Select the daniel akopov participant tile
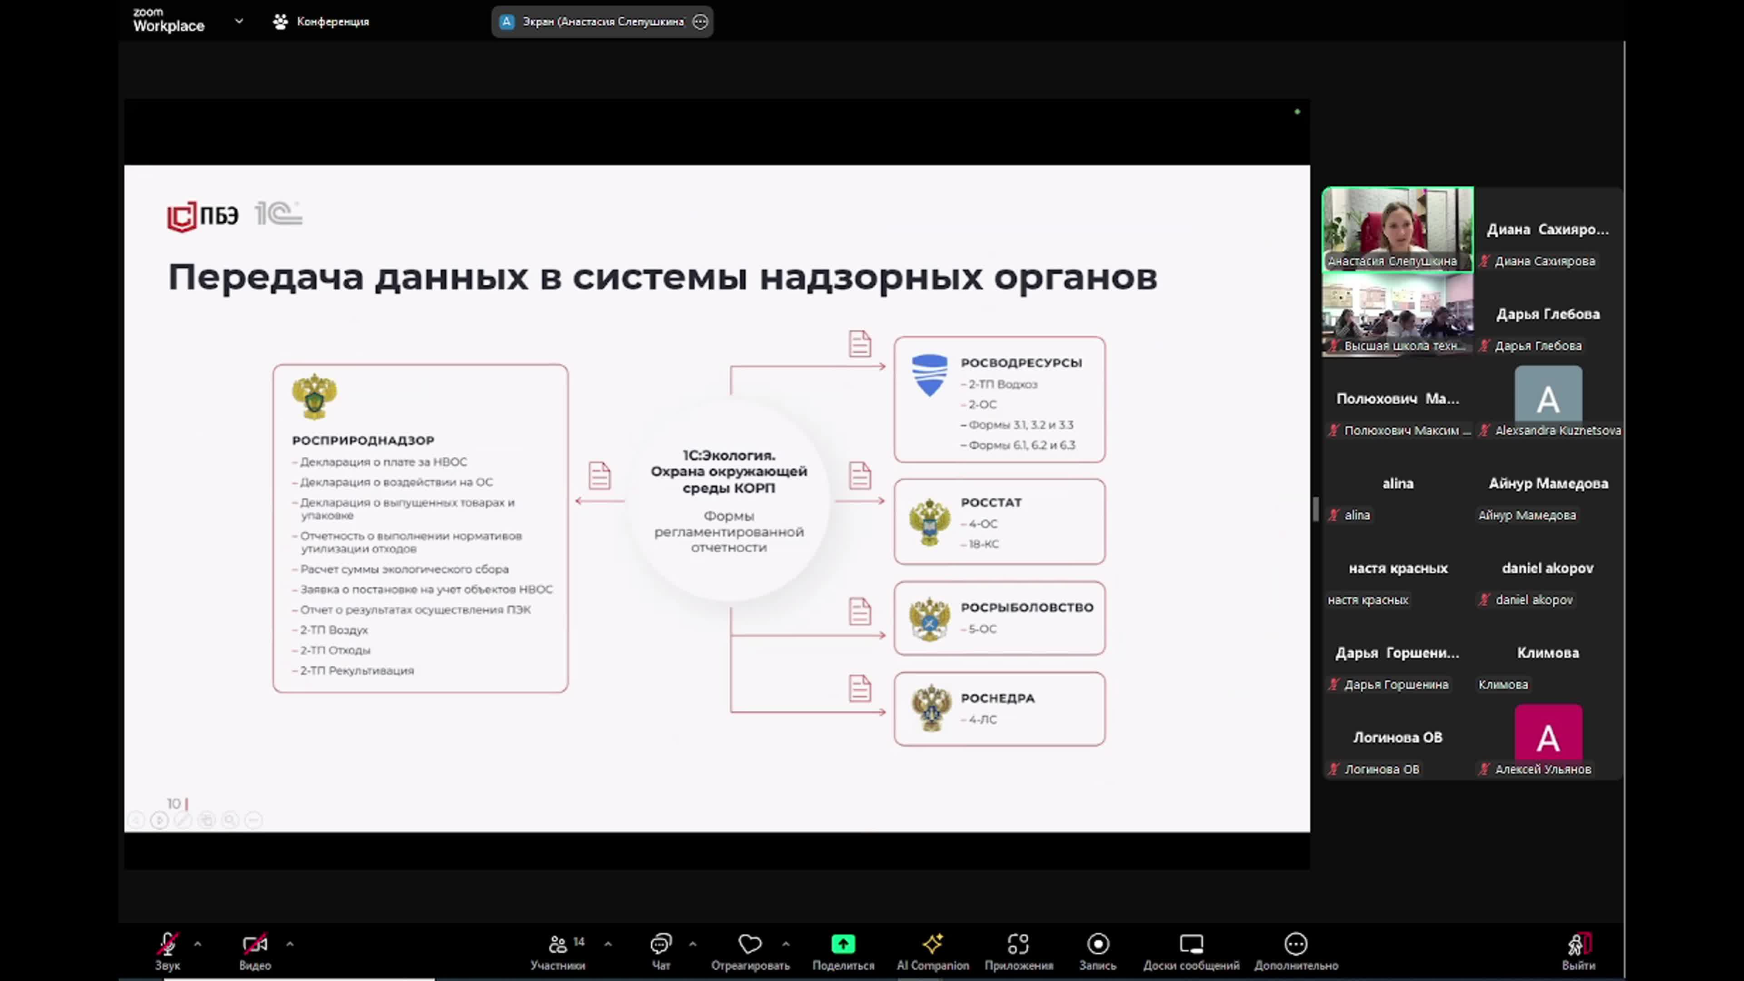The height and width of the screenshot is (981, 1744). pos(1548,568)
